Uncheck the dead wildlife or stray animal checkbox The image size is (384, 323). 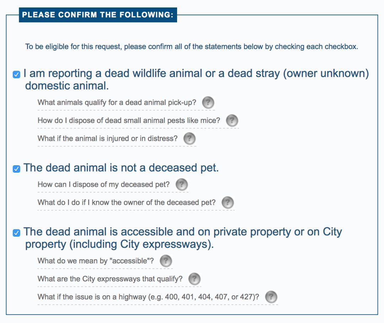[x=16, y=74]
